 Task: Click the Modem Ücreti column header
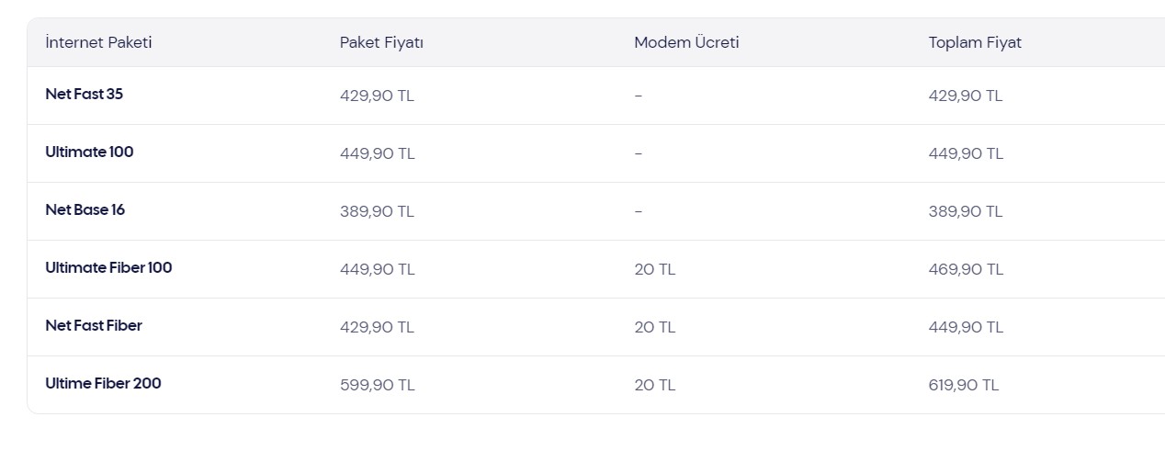pos(686,42)
